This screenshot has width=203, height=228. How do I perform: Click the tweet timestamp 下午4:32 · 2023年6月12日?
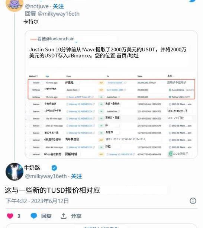tap(37, 201)
